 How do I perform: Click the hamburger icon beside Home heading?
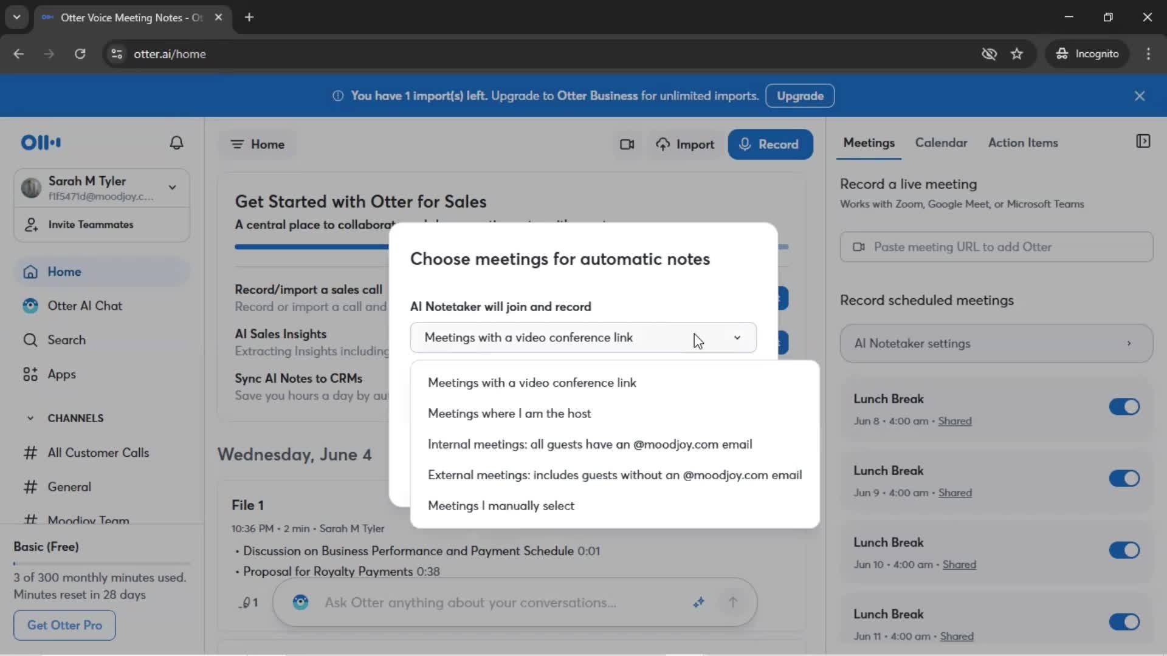pyautogui.click(x=237, y=145)
